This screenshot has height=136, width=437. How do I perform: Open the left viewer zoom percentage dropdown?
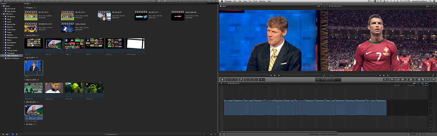point(319,6)
